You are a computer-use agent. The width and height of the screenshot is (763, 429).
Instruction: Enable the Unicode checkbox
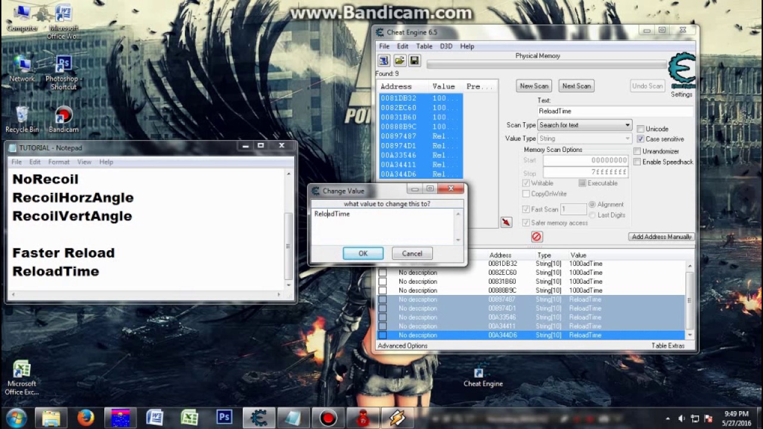pos(641,129)
